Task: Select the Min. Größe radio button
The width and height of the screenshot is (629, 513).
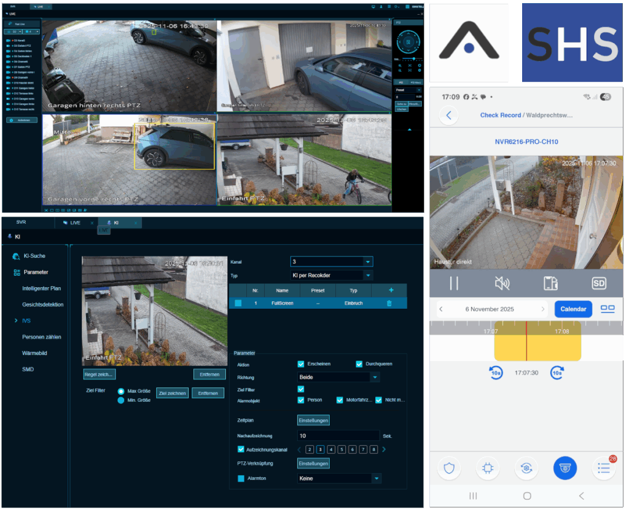Action: [121, 400]
